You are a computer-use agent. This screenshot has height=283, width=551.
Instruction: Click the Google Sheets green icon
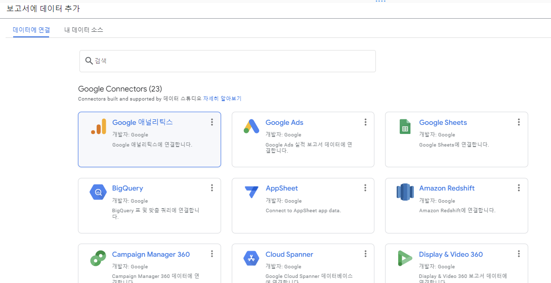click(x=405, y=126)
